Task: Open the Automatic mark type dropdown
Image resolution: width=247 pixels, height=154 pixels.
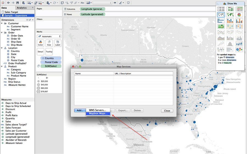Action: 49,36
